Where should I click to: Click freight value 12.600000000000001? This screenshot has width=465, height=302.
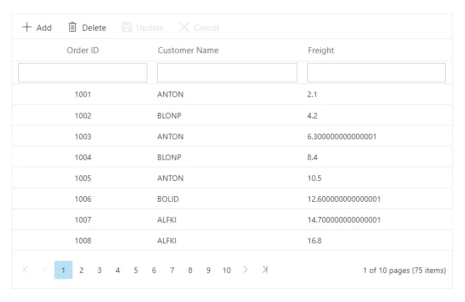pyautogui.click(x=344, y=199)
